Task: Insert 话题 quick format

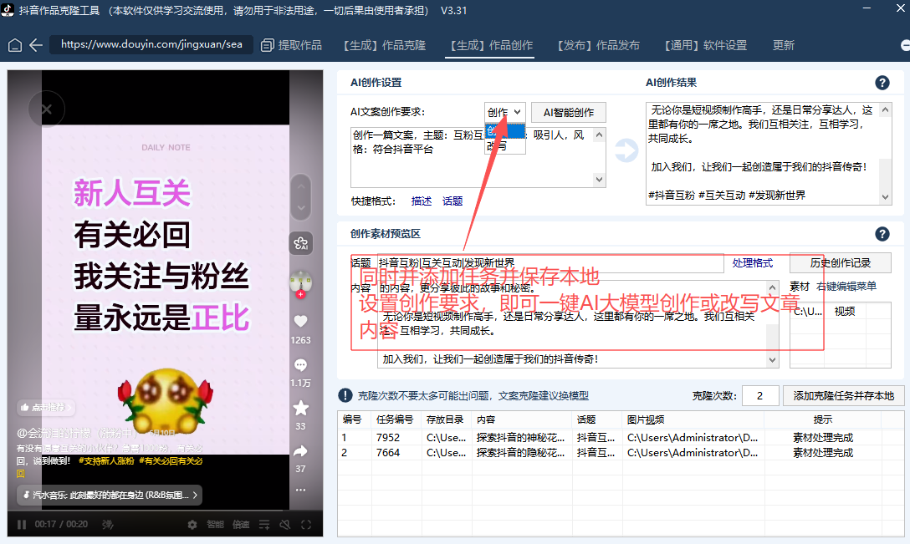Action: pos(452,201)
